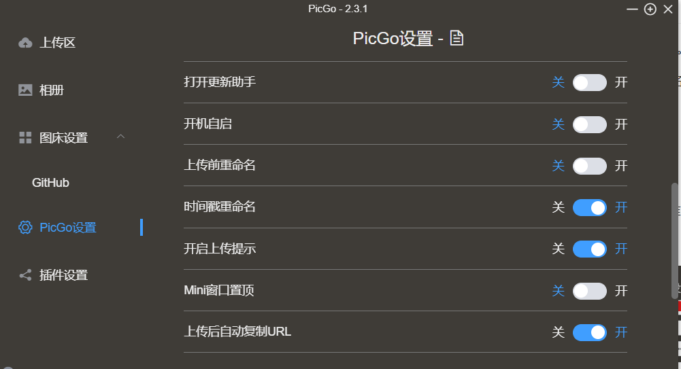Click the grid icon beside 图床设置
Screen dimensions: 681x369
(25, 138)
